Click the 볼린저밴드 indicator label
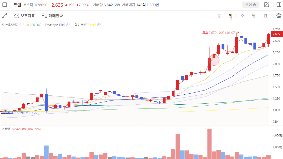 click(82, 25)
